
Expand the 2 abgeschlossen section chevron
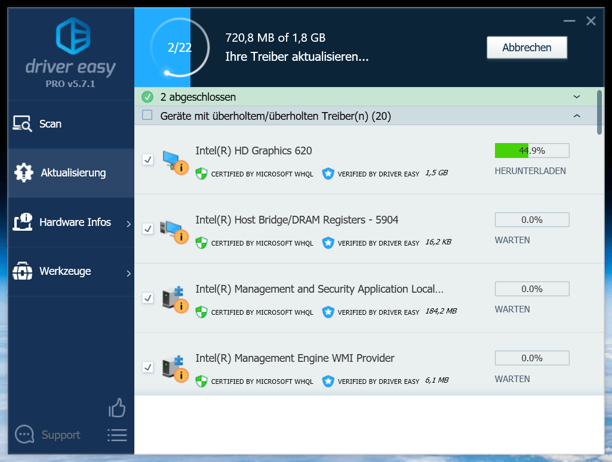coord(577,97)
